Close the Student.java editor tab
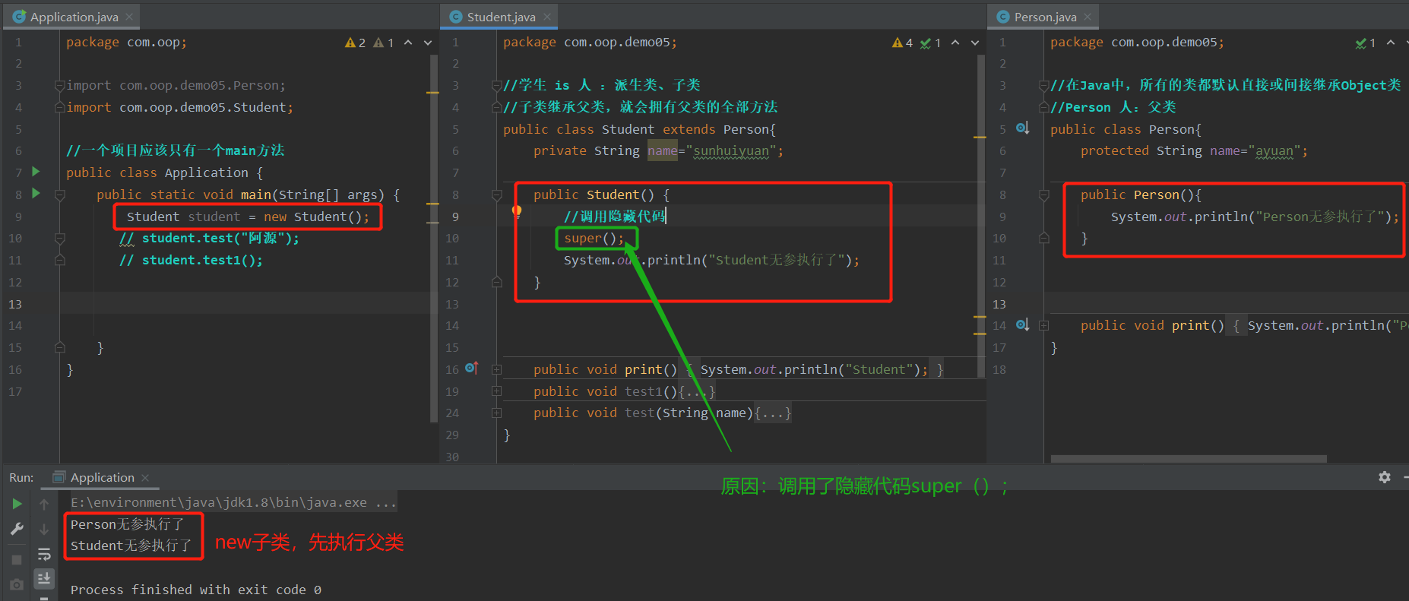The width and height of the screenshot is (1409, 601). [547, 17]
